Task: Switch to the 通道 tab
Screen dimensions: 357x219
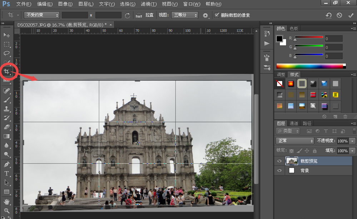Action: (294, 123)
